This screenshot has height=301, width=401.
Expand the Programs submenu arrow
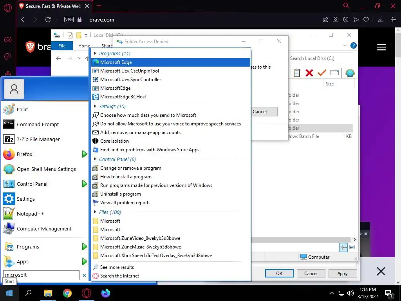[x=85, y=247]
